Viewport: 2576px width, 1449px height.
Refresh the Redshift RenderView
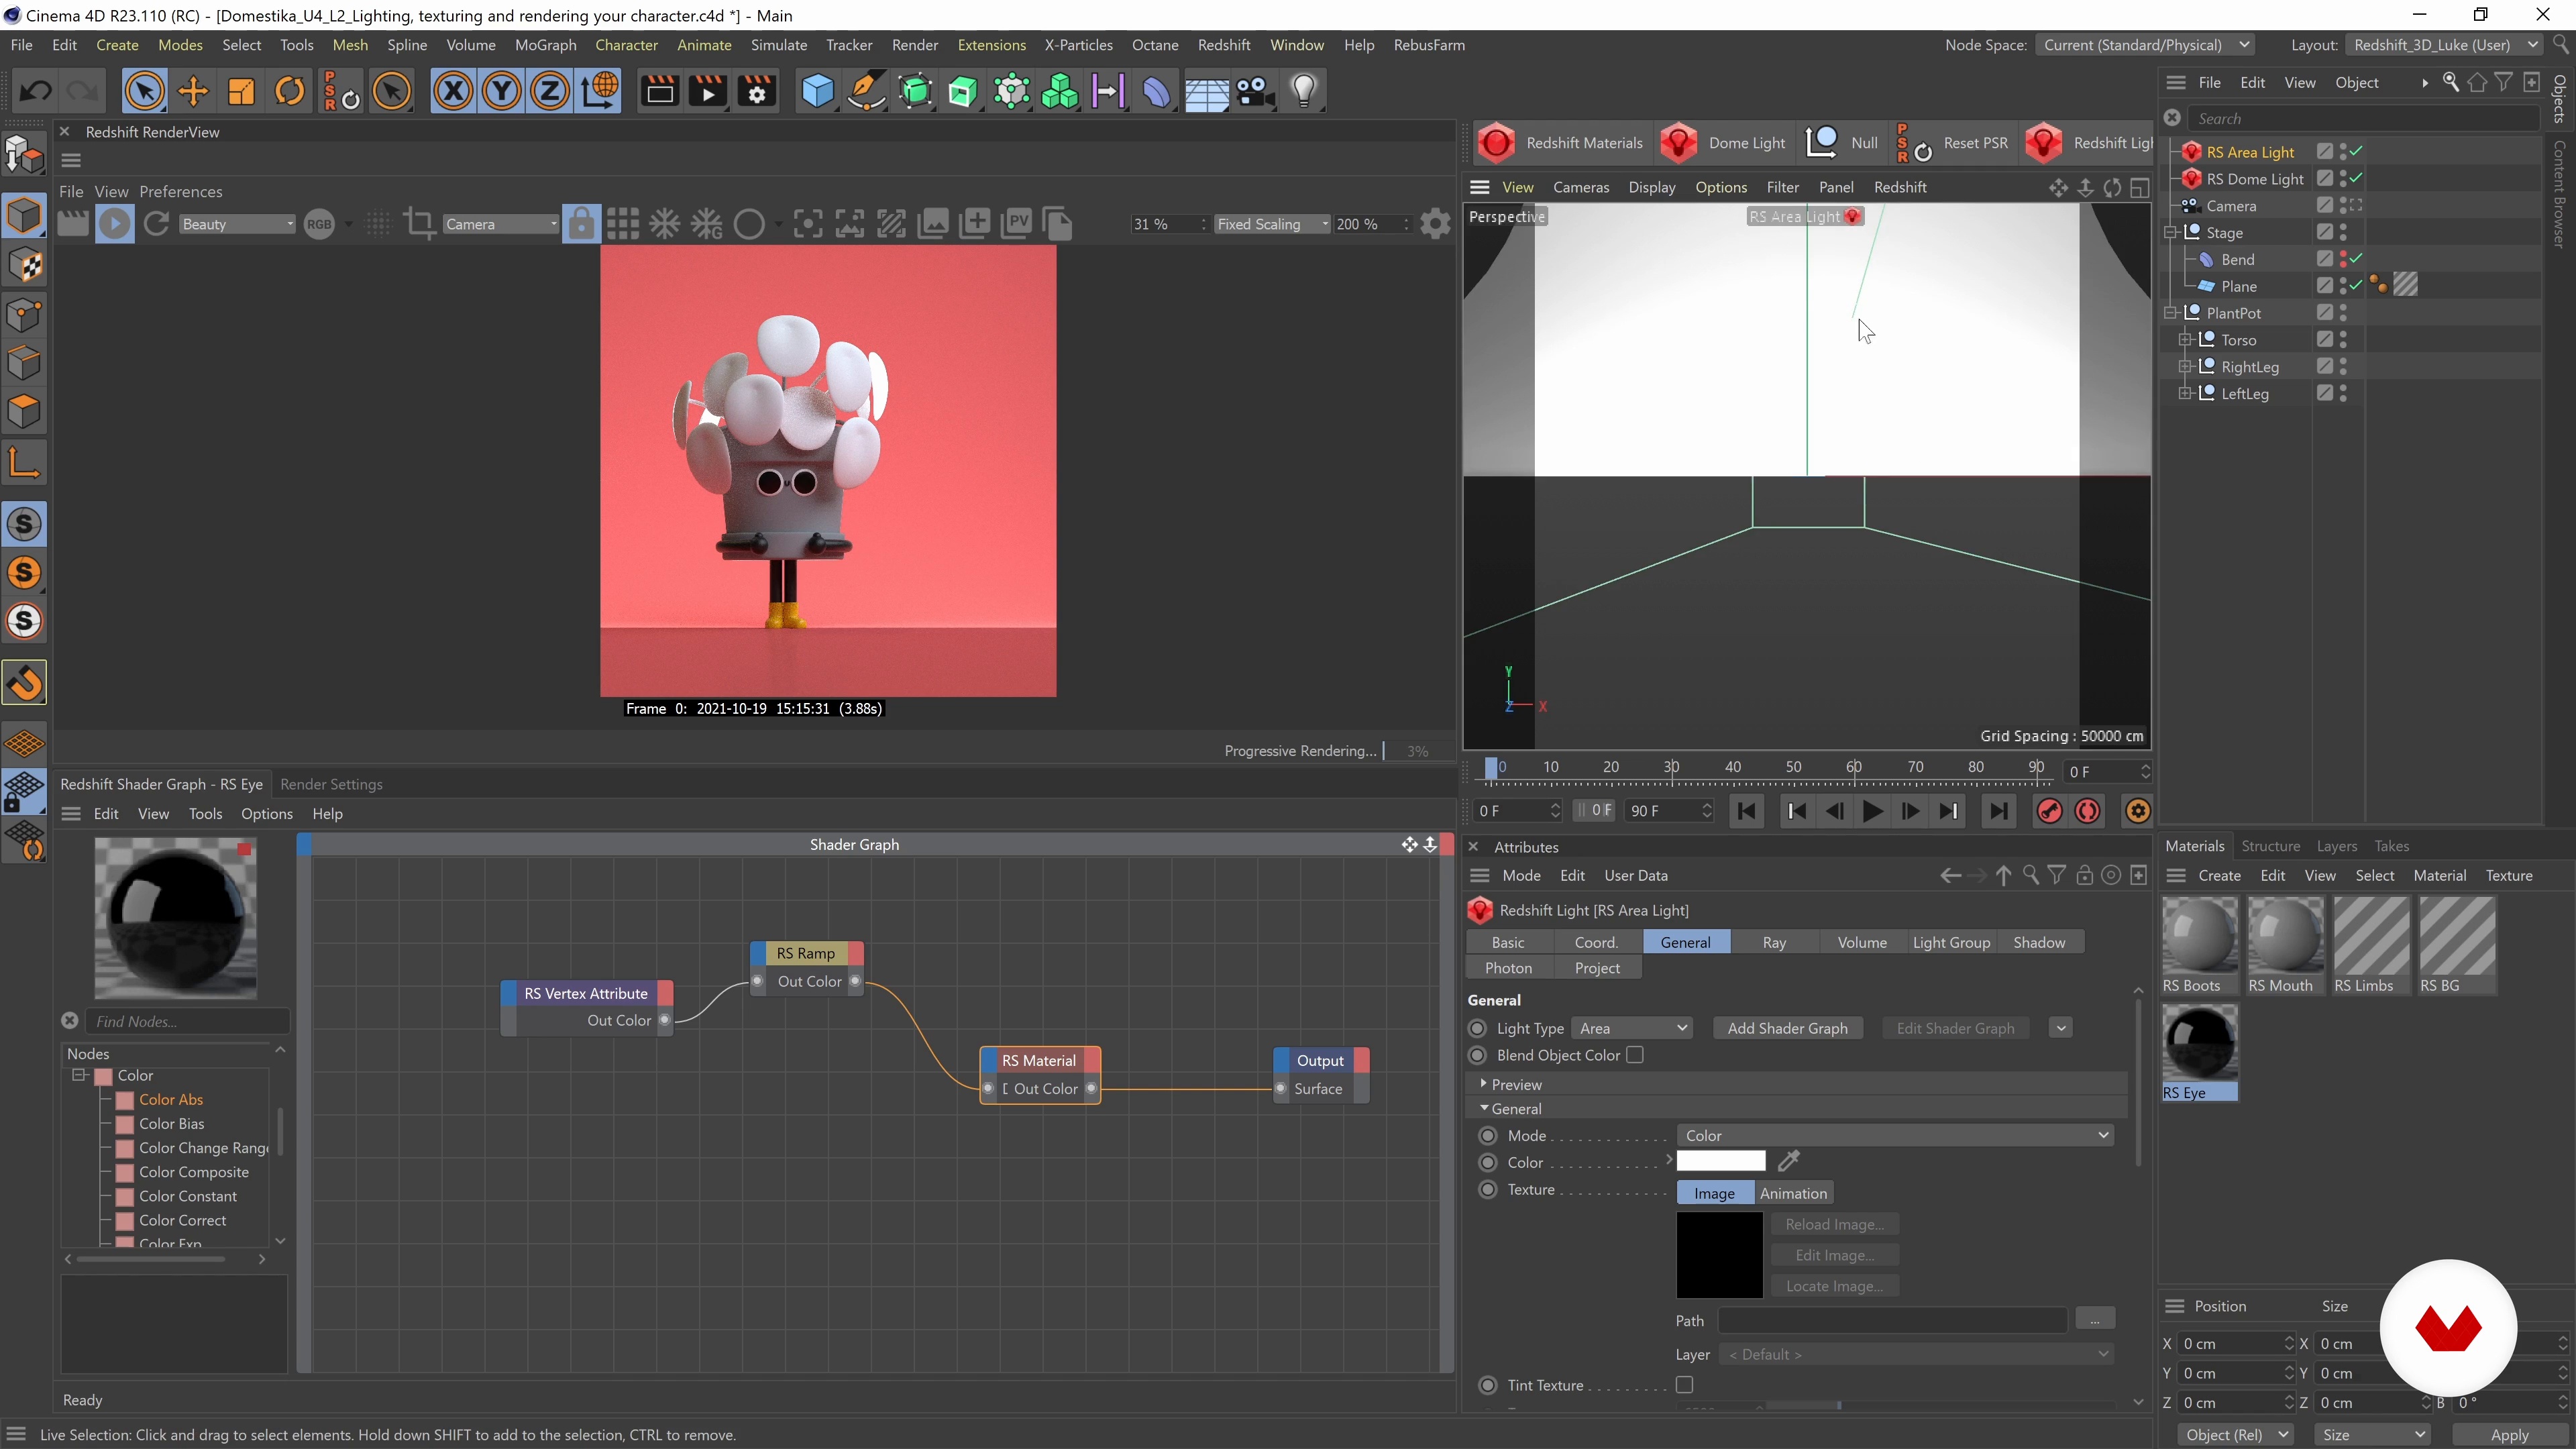[156, 224]
